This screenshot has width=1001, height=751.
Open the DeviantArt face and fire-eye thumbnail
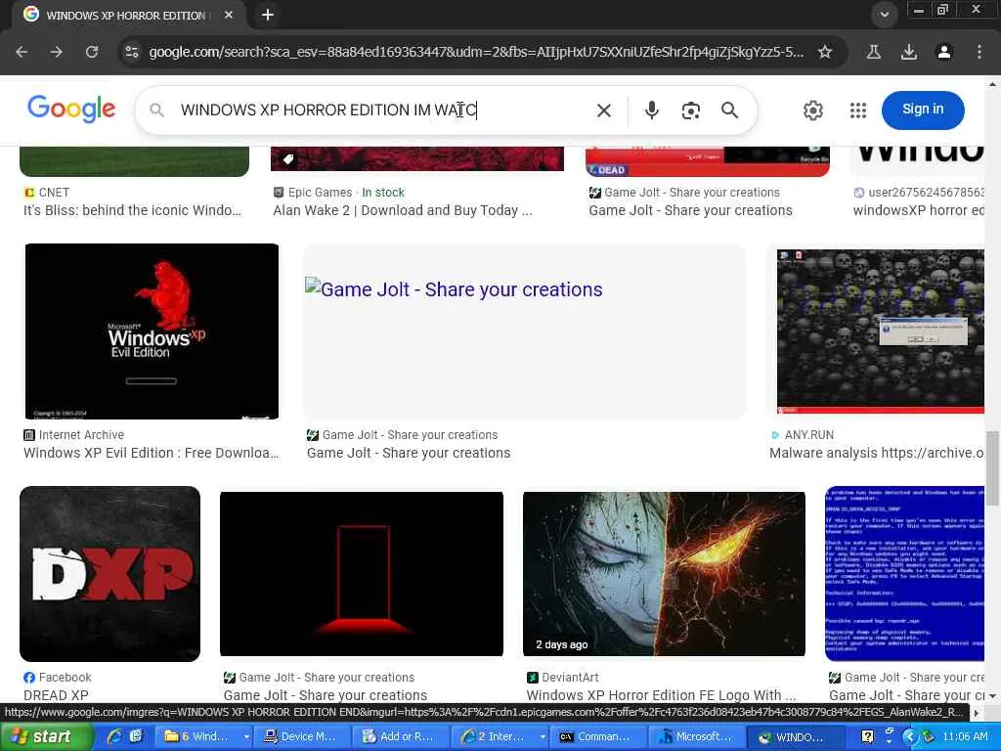point(664,573)
